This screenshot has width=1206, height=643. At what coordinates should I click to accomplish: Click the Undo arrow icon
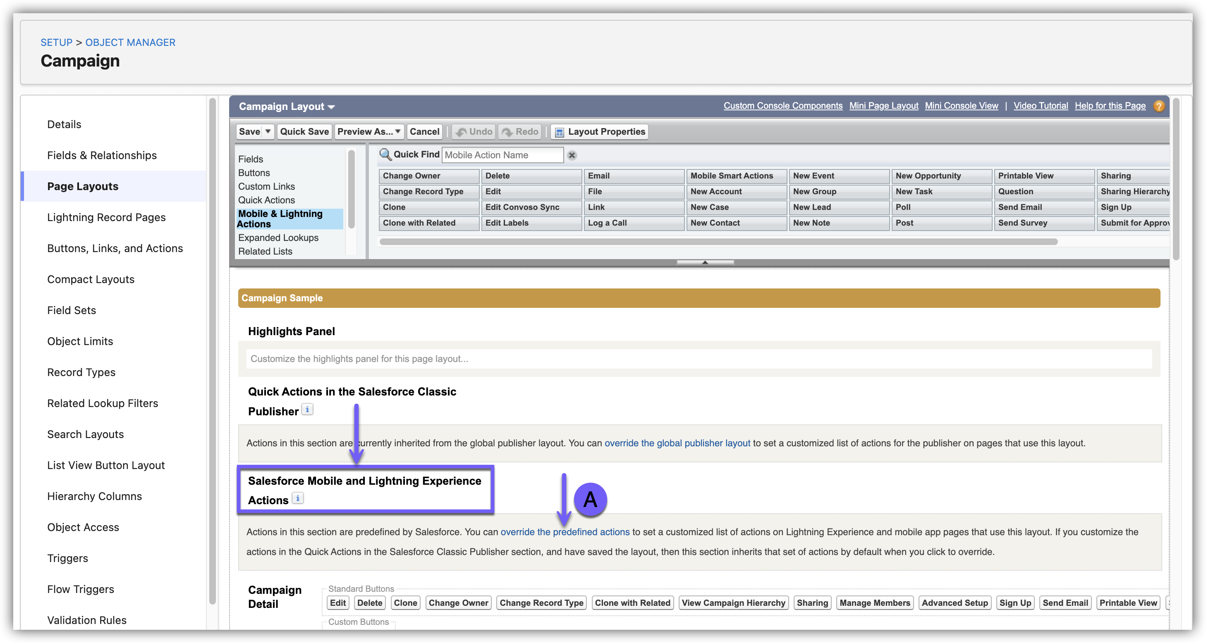pos(461,132)
